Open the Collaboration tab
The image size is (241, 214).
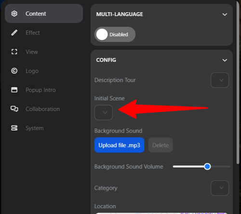coord(44,109)
